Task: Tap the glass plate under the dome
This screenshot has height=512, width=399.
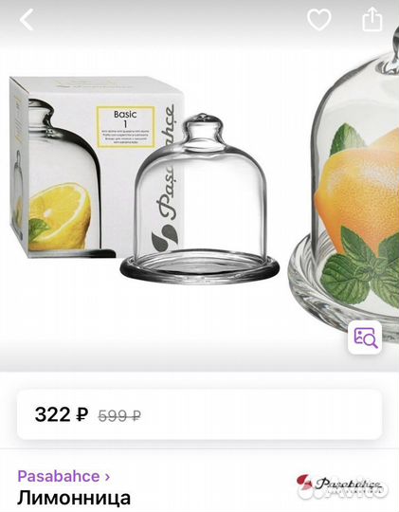Action: (x=200, y=267)
